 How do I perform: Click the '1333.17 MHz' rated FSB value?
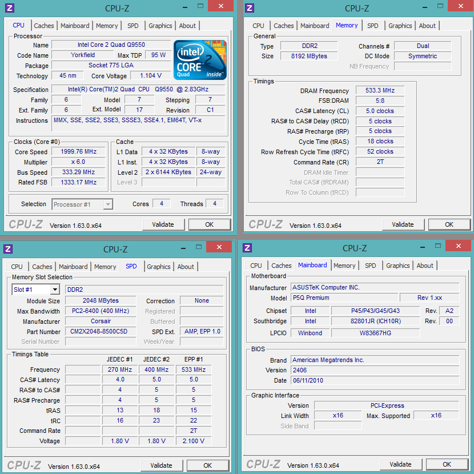click(78, 182)
